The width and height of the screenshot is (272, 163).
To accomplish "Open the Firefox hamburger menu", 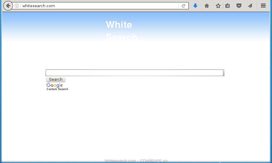I will click(263, 6).
